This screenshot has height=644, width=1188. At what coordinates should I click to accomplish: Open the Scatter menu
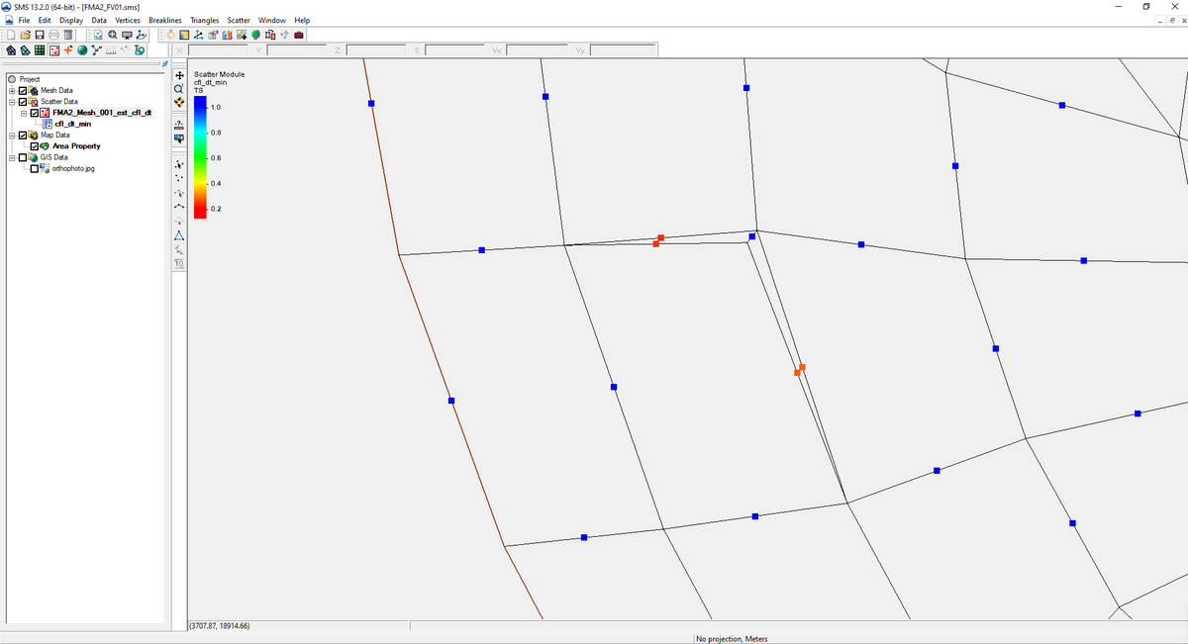(238, 20)
